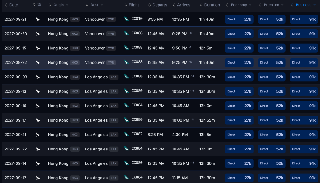Click the Cathay logo beside flight CX810
This screenshot has height=183, width=320.
click(x=127, y=19)
